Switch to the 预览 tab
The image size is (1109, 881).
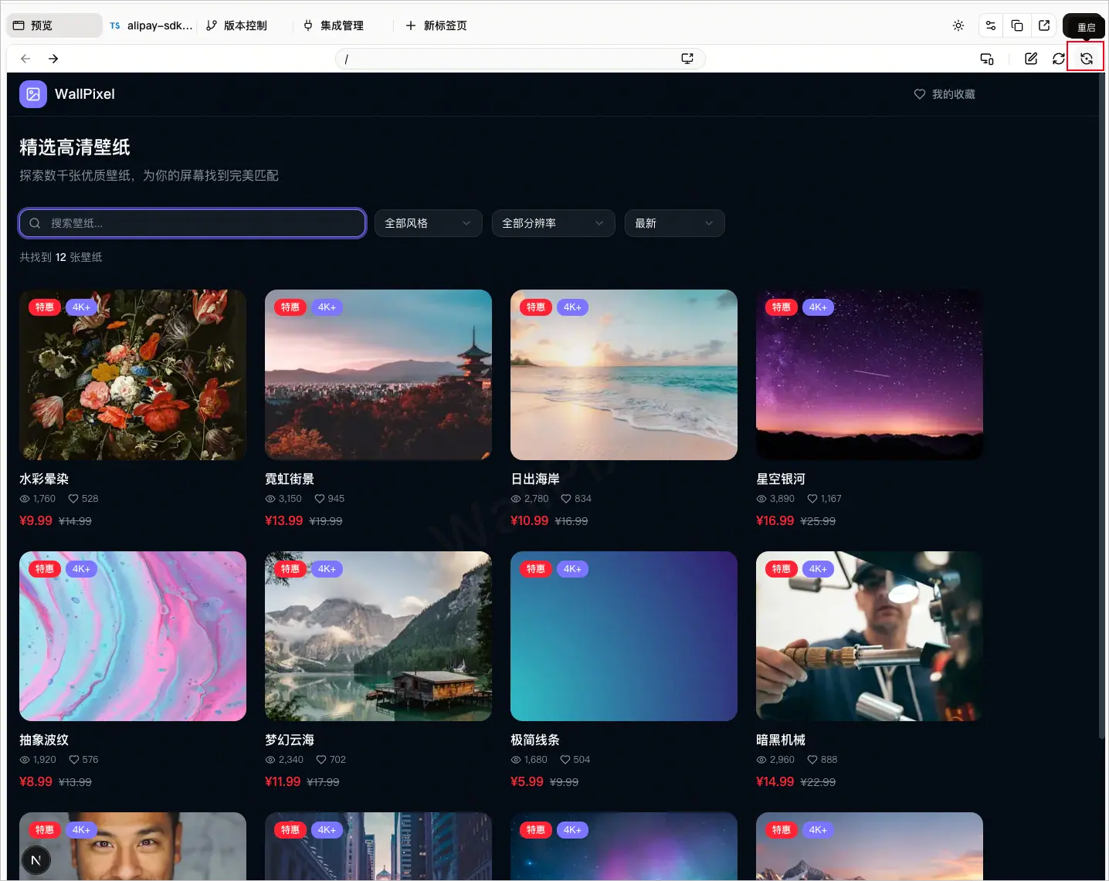tap(54, 25)
